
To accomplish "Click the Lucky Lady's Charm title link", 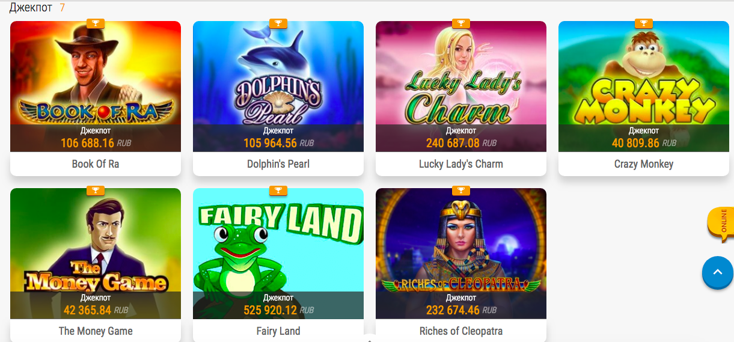I will 461,164.
